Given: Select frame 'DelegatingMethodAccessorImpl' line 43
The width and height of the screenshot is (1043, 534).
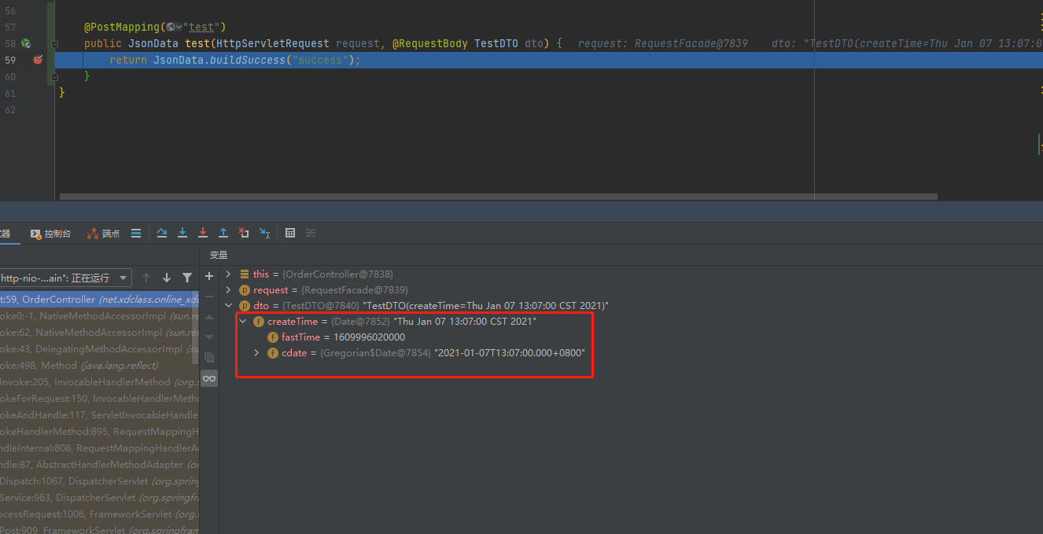Looking at the screenshot, I should pyautogui.click(x=99, y=349).
